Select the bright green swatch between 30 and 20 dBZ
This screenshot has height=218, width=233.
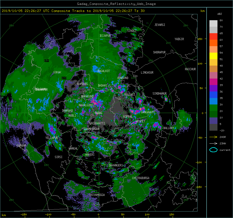coord(213,108)
